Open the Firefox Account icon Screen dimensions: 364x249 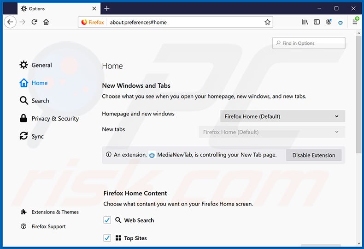329,22
